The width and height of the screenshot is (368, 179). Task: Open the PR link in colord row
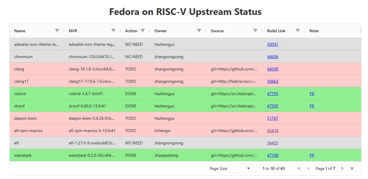click(312, 94)
